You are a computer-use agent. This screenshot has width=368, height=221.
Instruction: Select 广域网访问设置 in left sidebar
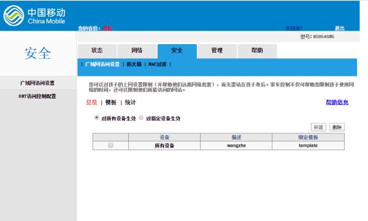pos(37,83)
